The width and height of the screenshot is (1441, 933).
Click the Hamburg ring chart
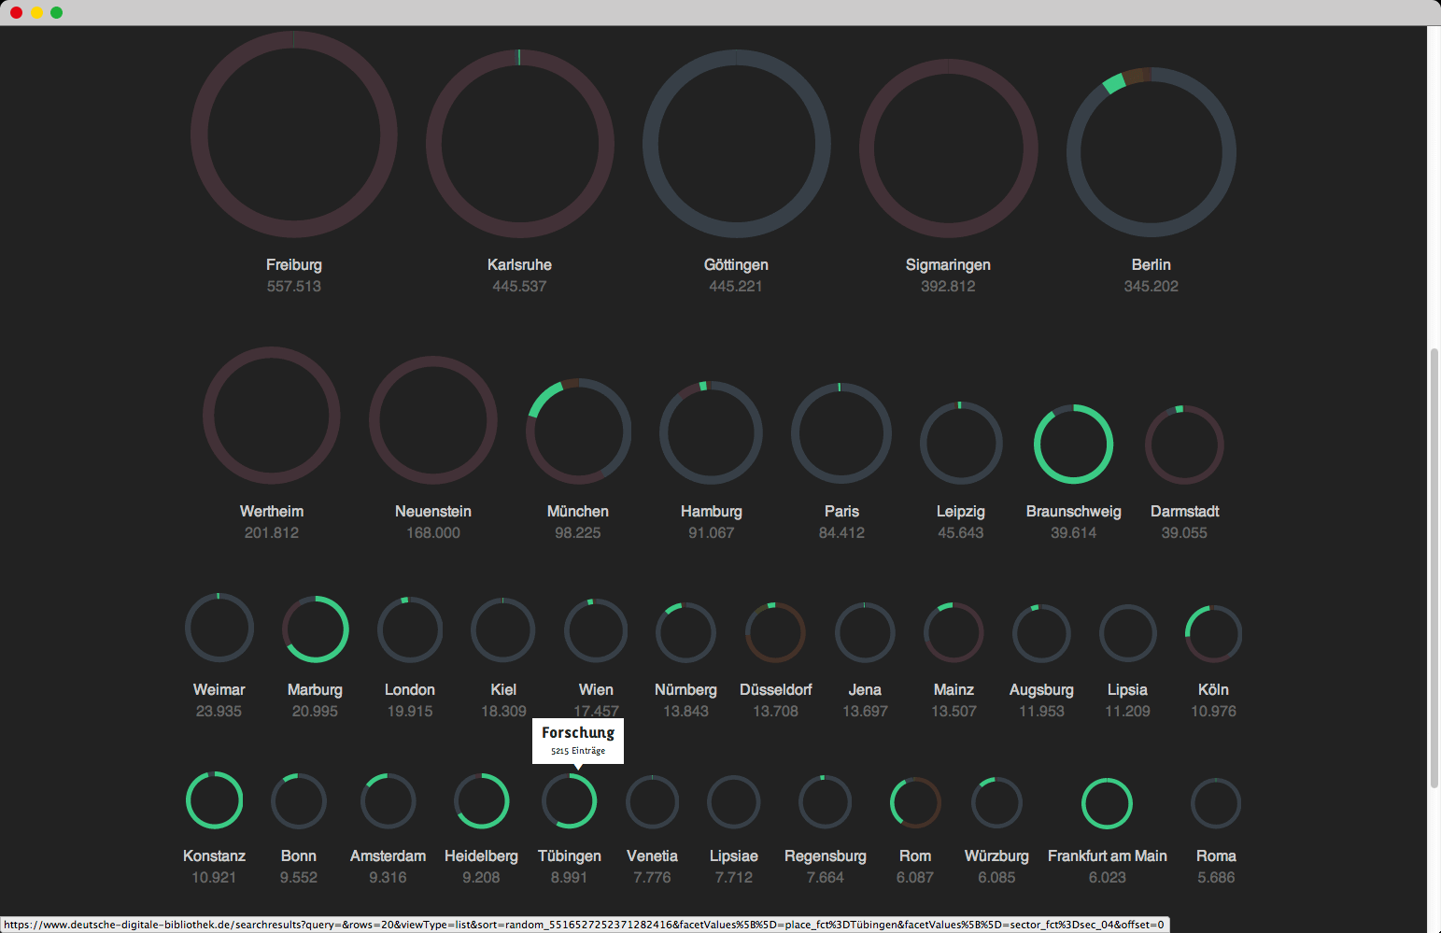pyautogui.click(x=711, y=432)
